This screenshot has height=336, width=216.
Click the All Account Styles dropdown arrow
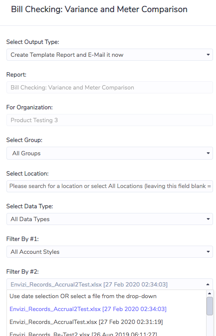tap(208, 252)
